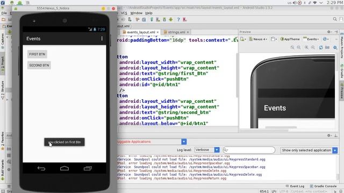Image resolution: width=344 pixels, height=193 pixels.
Task: Close the events_layout.xml editor tab
Action: 157,32
